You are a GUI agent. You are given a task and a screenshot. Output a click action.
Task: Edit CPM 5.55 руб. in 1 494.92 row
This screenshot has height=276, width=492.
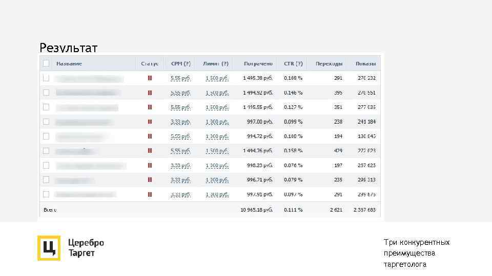pos(180,93)
